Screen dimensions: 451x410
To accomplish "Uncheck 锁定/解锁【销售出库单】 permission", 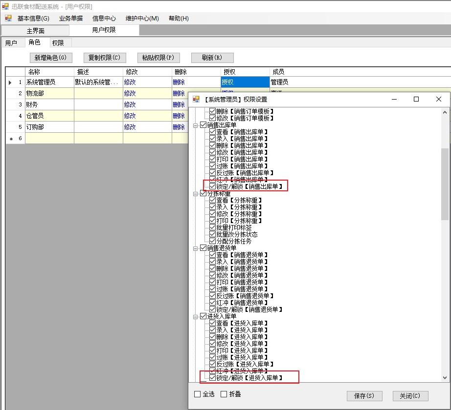I will tap(213, 186).
